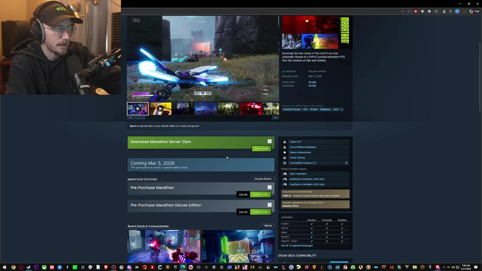The image size is (482, 271).
Task: Open Epic Games Launcher from the taskbar
Action: pos(175,267)
